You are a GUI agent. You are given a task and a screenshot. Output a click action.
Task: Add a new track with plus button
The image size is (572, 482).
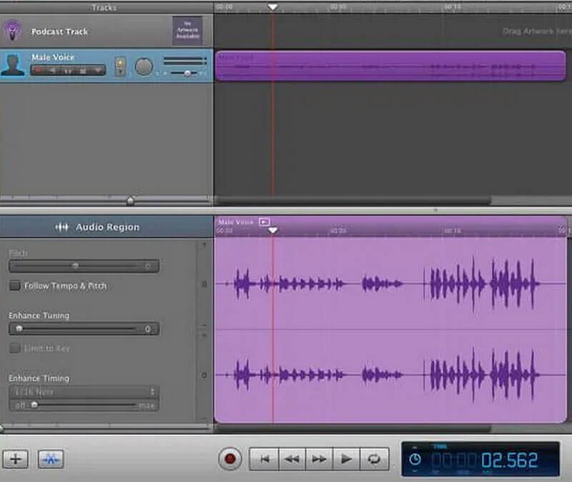15,458
